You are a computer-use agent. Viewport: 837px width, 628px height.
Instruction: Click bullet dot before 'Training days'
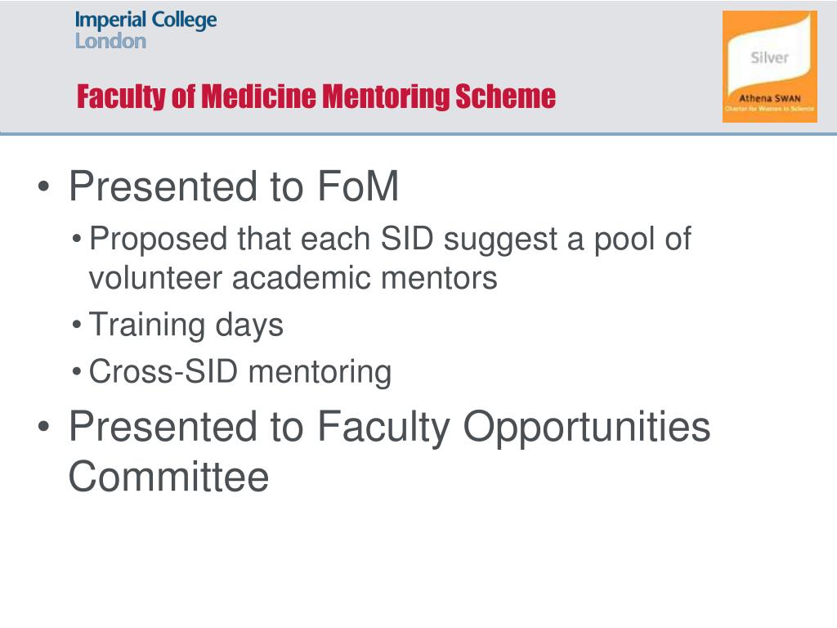77,325
